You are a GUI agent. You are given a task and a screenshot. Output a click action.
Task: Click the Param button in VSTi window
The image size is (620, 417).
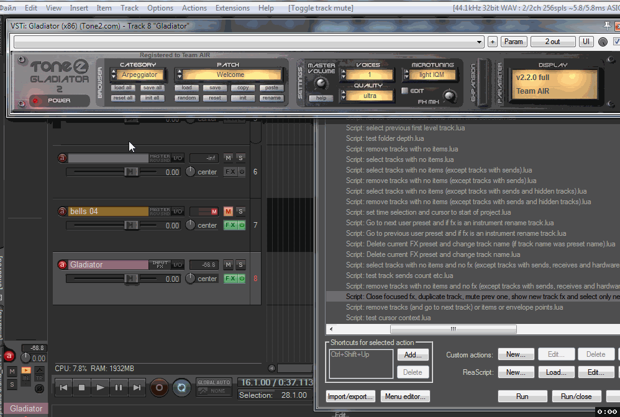coord(514,42)
